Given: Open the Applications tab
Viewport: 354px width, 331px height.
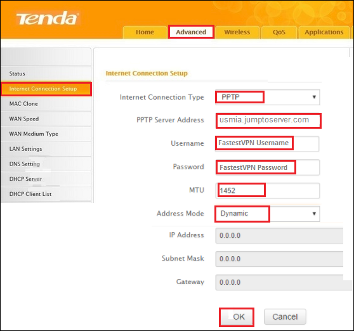Looking at the screenshot, I should pyautogui.click(x=324, y=32).
